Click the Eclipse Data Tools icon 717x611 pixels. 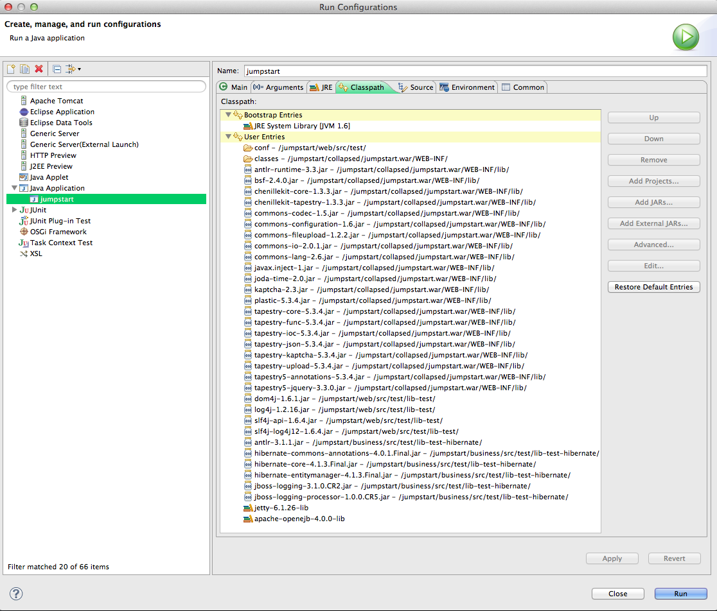(x=24, y=123)
